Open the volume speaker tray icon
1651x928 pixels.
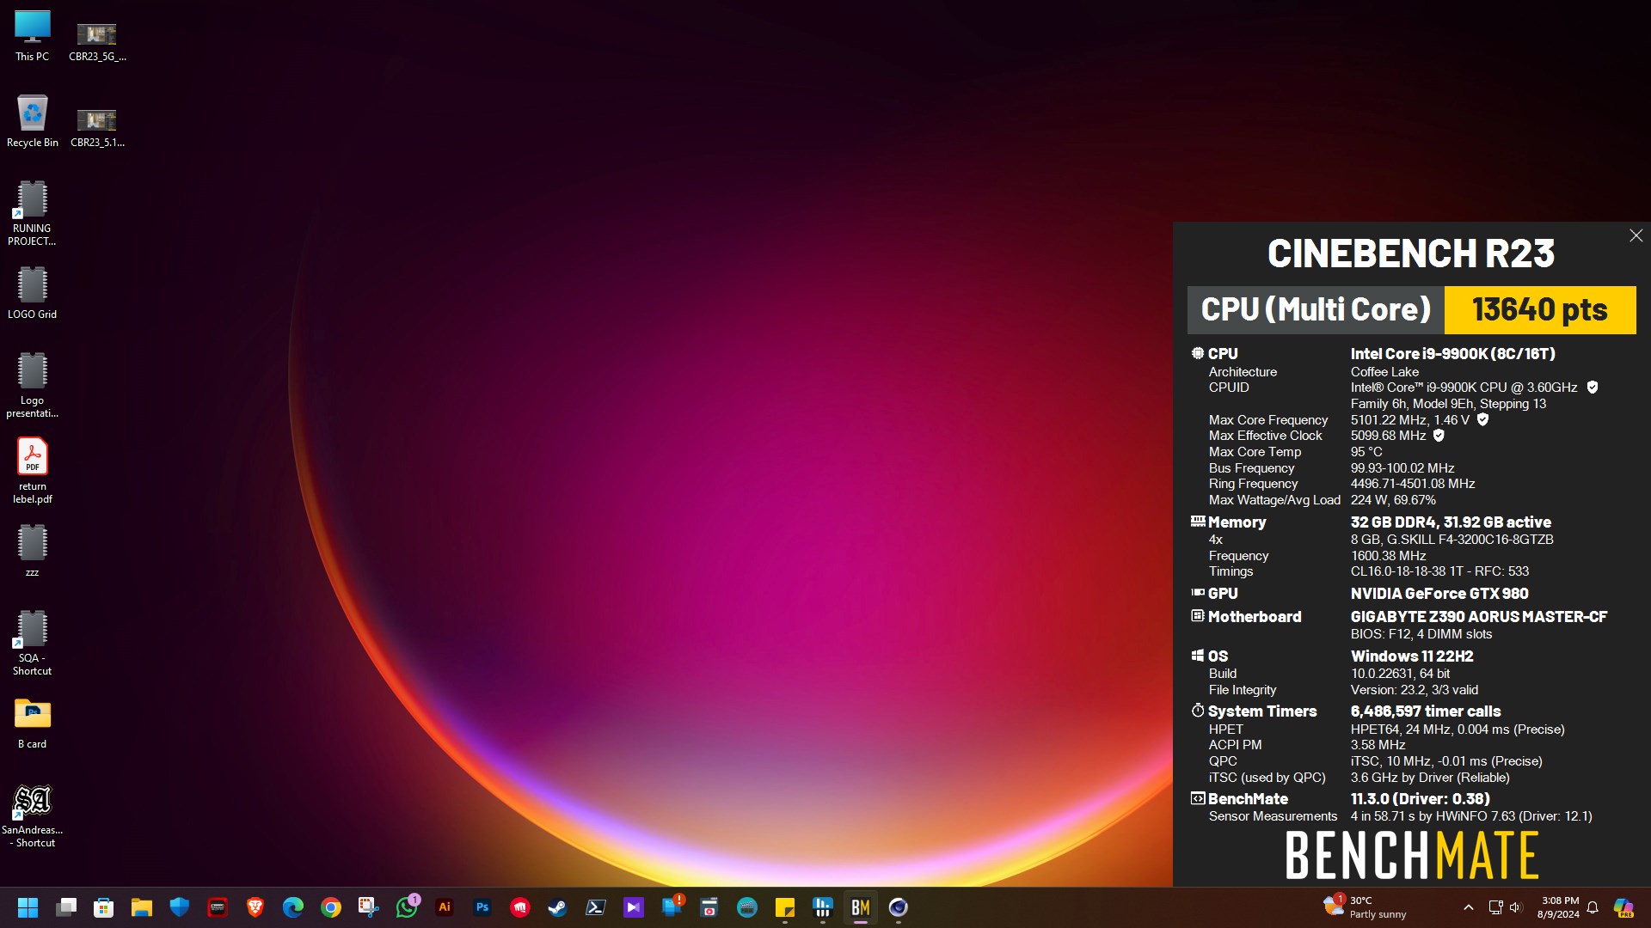point(1515,907)
